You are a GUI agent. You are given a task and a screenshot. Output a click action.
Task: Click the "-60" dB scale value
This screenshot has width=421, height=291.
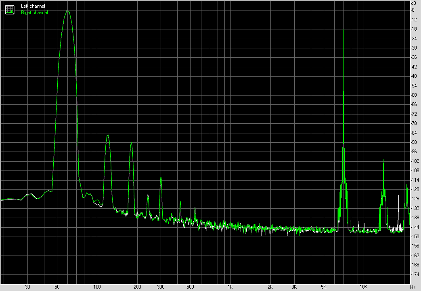pos(414,95)
